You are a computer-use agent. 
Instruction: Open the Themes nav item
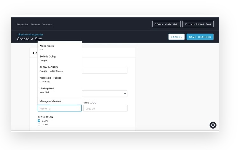[35, 25]
